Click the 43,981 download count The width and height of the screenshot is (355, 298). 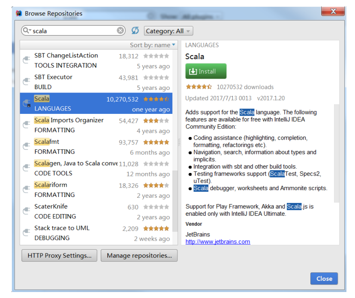(x=128, y=78)
